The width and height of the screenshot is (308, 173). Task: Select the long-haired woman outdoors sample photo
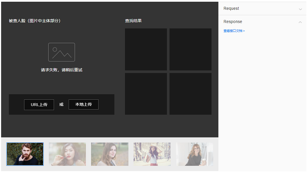[109, 154]
